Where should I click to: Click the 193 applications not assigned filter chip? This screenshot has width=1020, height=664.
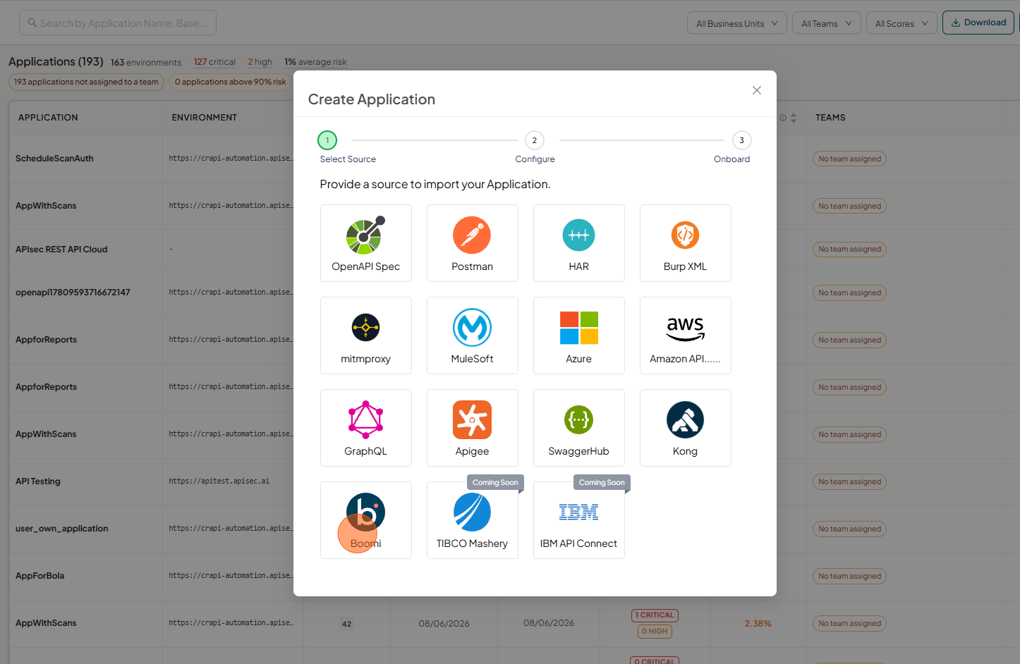tap(86, 82)
